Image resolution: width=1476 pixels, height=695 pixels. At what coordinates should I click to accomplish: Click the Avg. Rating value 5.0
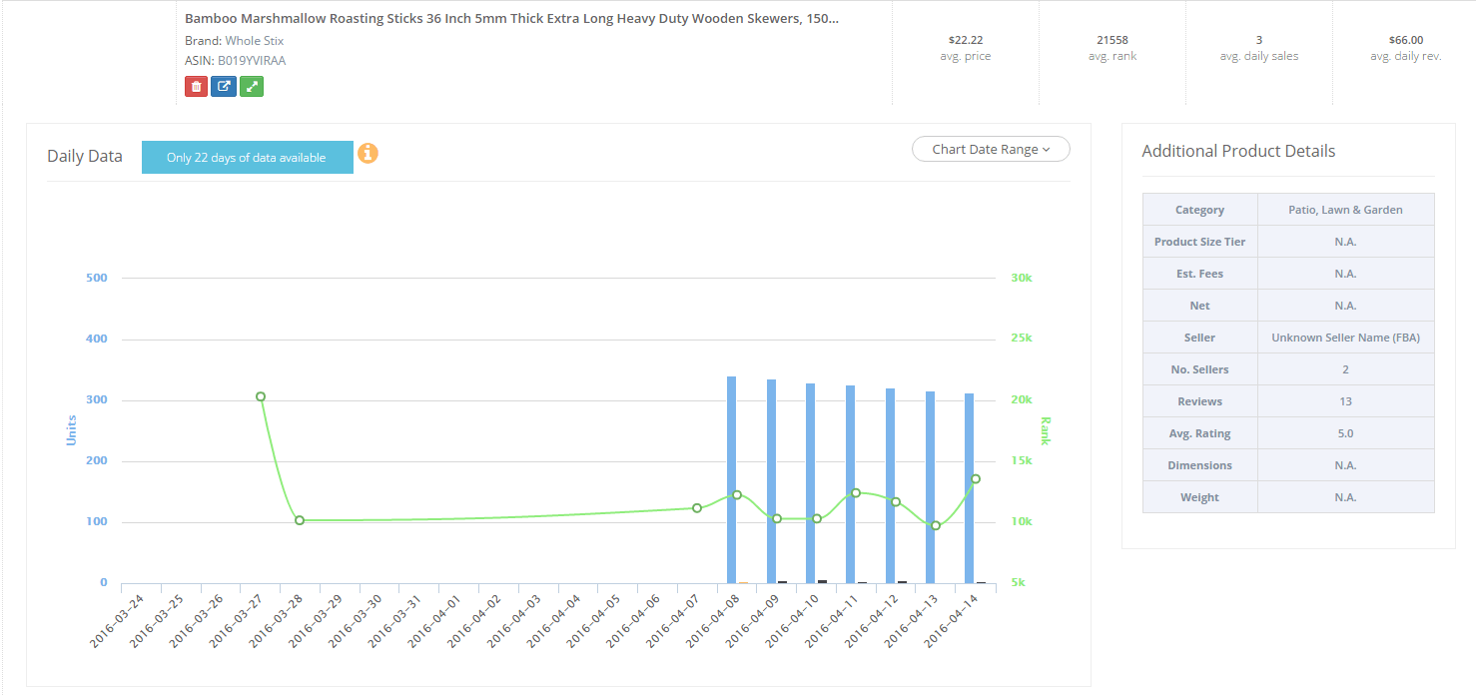[1345, 433]
